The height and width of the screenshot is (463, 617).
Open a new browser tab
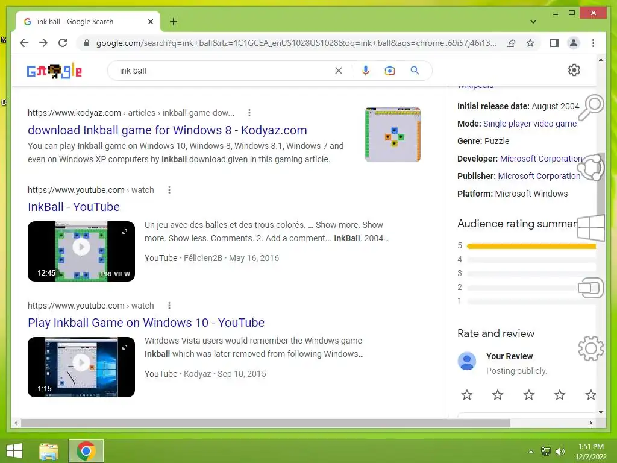[x=174, y=22]
